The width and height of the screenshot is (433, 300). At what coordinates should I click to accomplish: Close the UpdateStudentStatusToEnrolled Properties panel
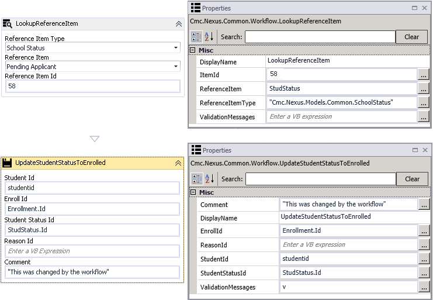425,150
